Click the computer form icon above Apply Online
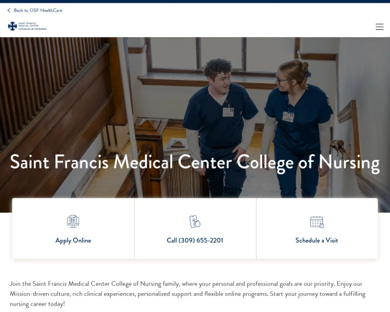390x312 pixels. tap(73, 222)
